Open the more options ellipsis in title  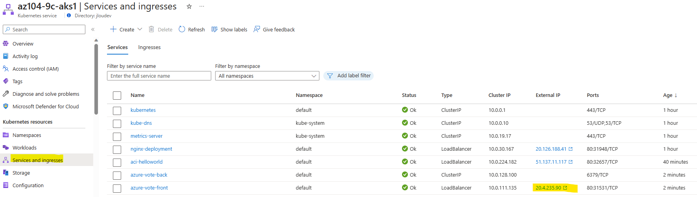pos(202,6)
